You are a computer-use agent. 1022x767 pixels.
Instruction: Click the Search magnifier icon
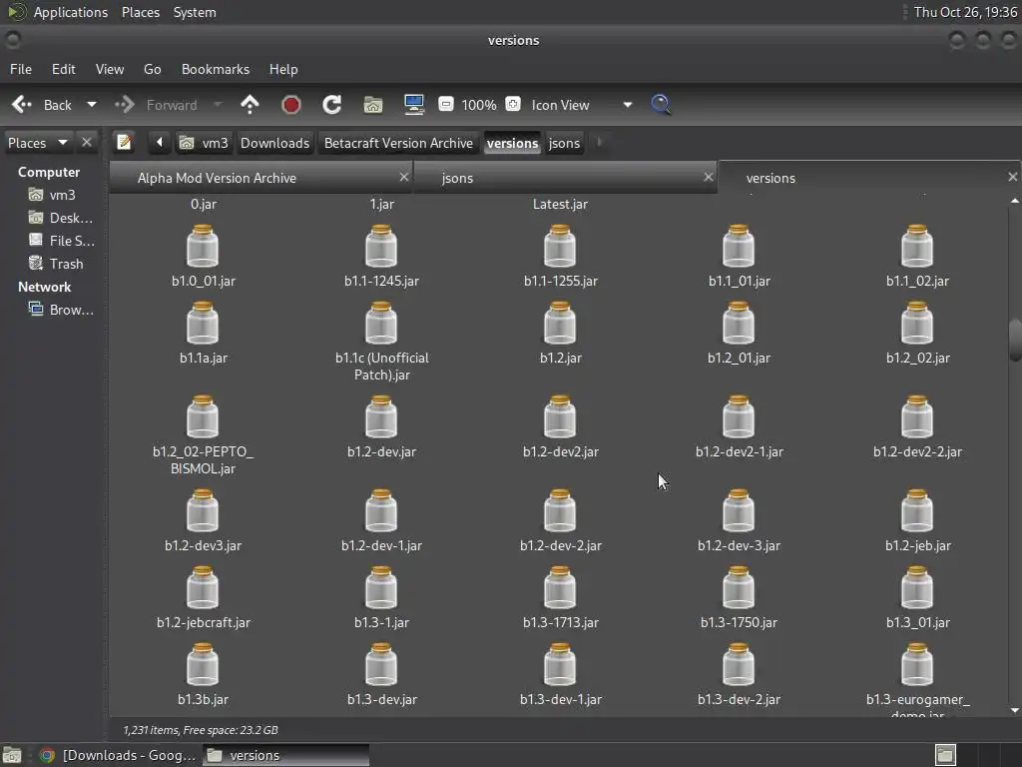point(661,104)
